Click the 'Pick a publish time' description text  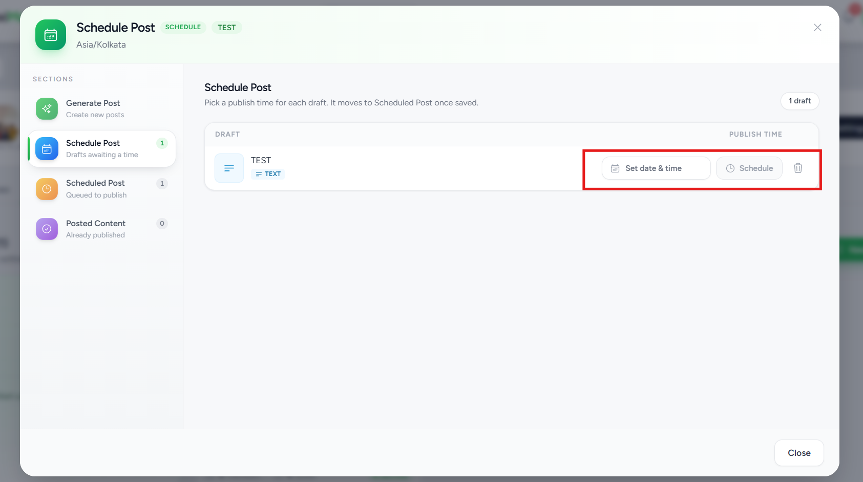341,102
